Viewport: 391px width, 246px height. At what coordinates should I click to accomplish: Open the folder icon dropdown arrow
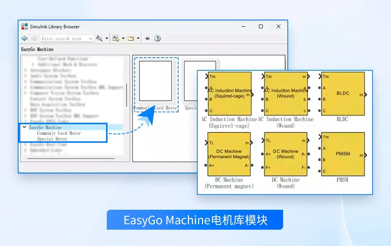click(x=138, y=38)
